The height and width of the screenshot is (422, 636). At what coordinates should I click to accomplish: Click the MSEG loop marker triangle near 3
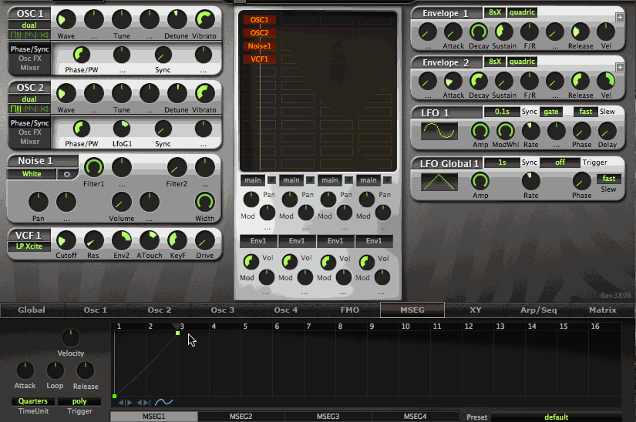coord(176,326)
